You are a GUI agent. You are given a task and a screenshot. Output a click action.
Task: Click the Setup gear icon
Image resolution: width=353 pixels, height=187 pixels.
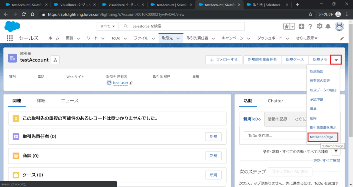tap(320, 26)
